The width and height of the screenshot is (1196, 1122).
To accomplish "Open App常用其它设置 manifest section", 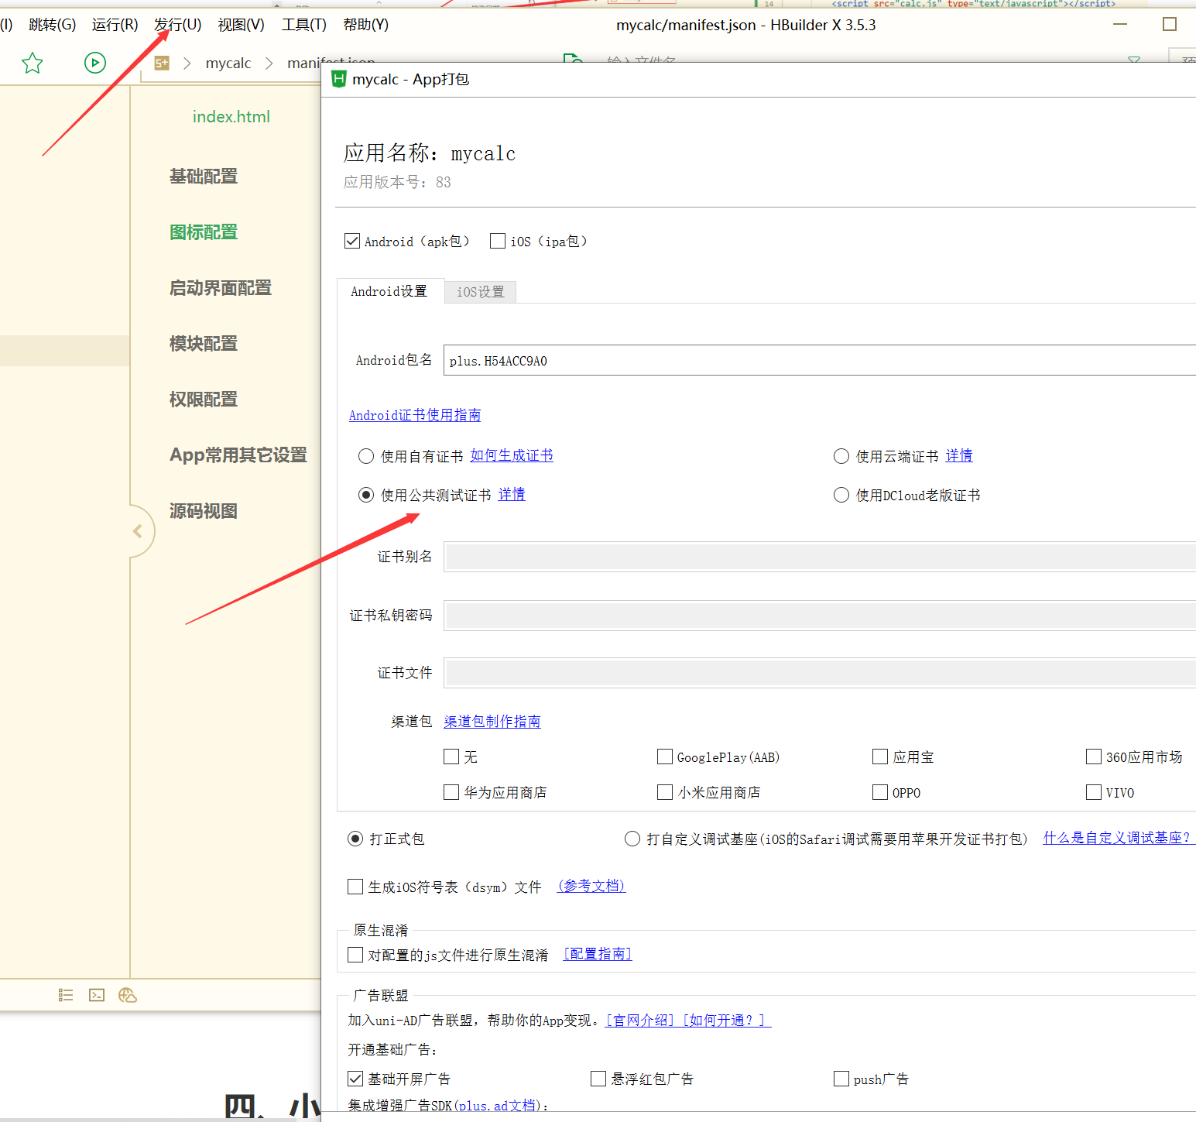I will [238, 455].
